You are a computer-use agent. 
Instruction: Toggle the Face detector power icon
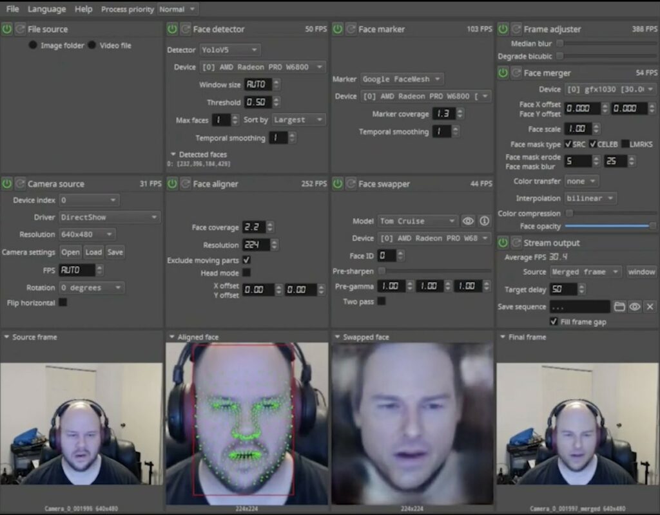click(x=172, y=29)
